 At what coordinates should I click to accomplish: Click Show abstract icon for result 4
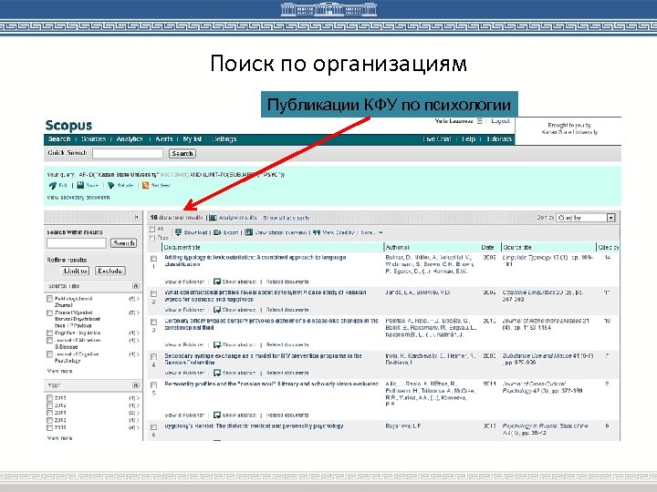pos(217,373)
